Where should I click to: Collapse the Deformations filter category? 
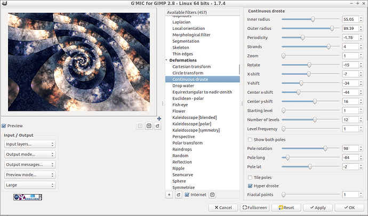point(167,60)
